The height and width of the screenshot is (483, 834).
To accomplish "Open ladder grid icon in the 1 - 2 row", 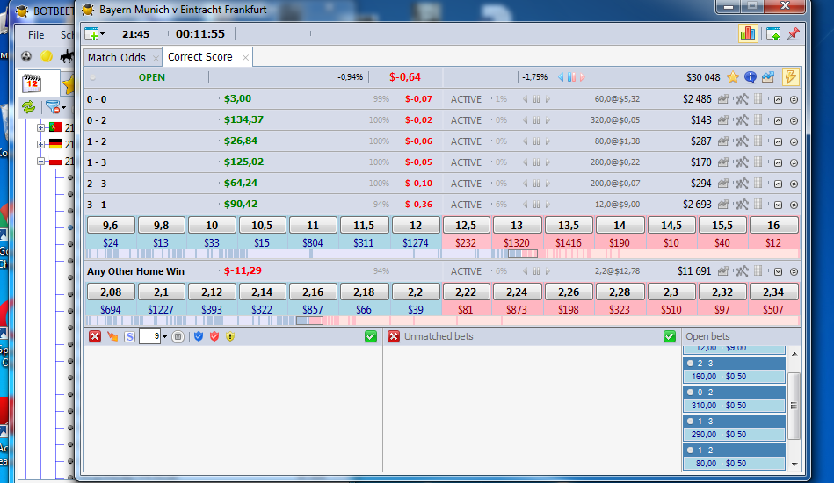I will coord(758,141).
